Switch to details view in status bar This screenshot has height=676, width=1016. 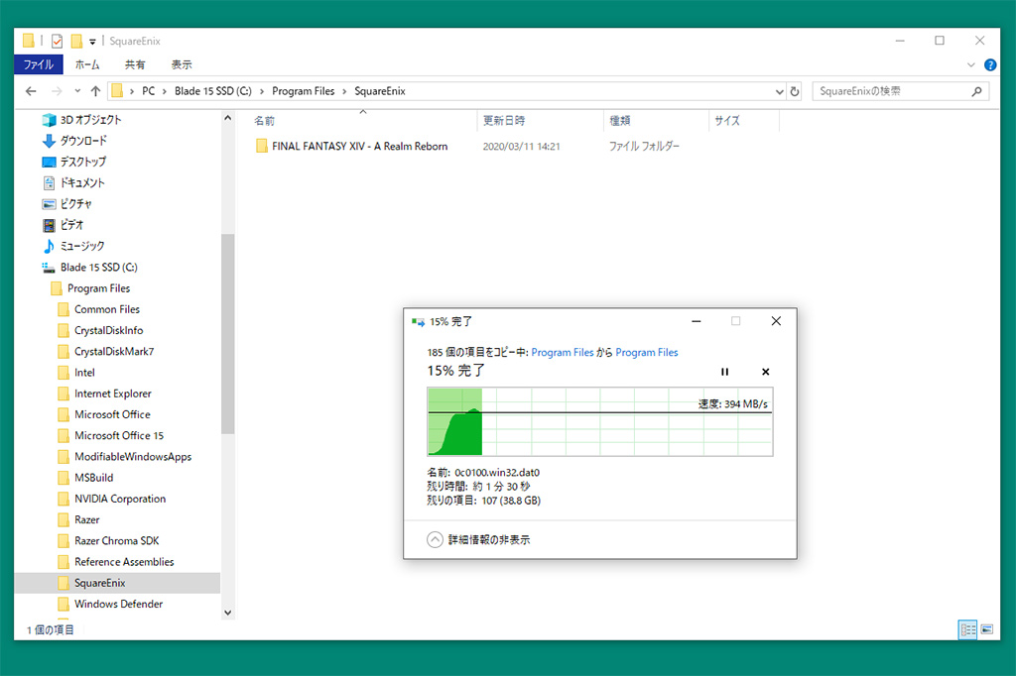pos(968,629)
